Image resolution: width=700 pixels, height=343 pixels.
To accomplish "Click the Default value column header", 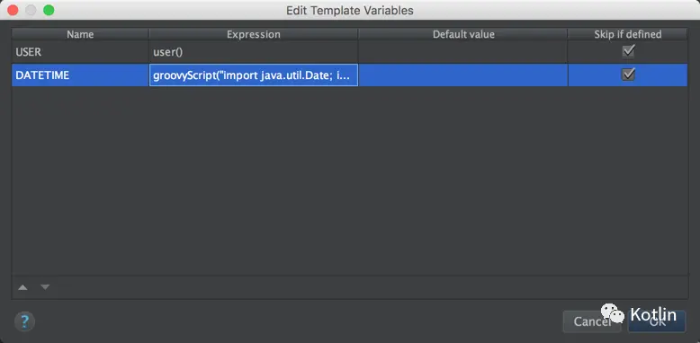I will click(x=463, y=34).
